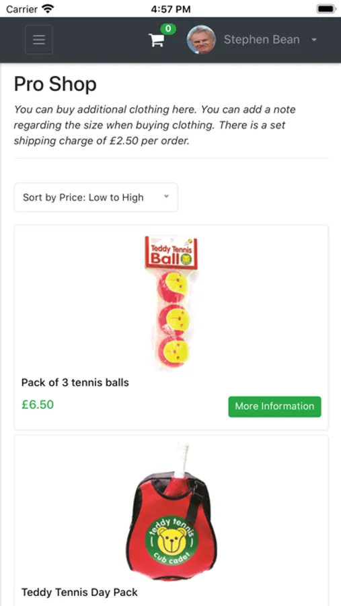Open the shopping cart icon

pyautogui.click(x=157, y=40)
